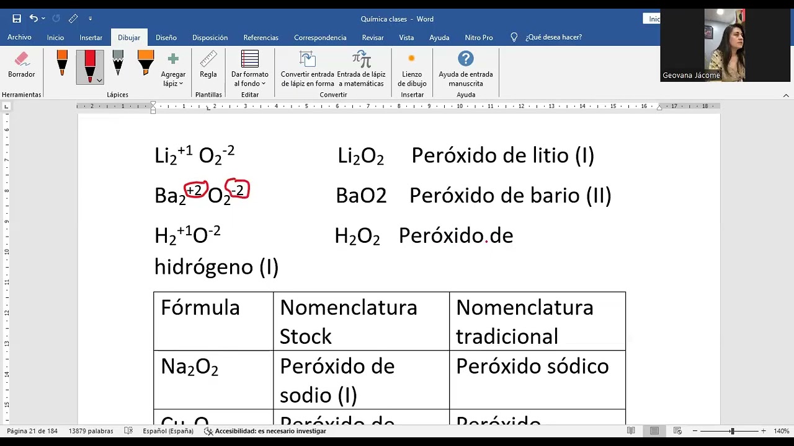Viewport: 794px width, 446px height.
Task: Click the 'Español (España)' language indicator
Action: (168, 431)
